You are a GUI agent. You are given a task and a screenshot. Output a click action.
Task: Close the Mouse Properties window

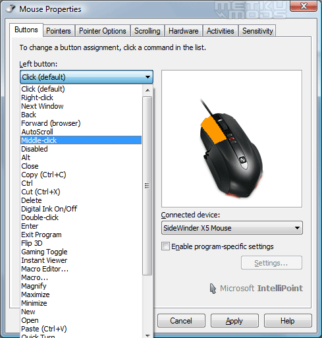coord(304,6)
